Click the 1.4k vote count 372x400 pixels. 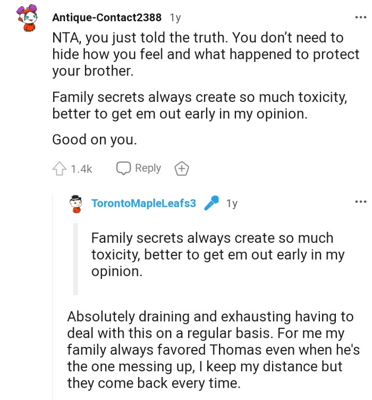click(x=81, y=169)
